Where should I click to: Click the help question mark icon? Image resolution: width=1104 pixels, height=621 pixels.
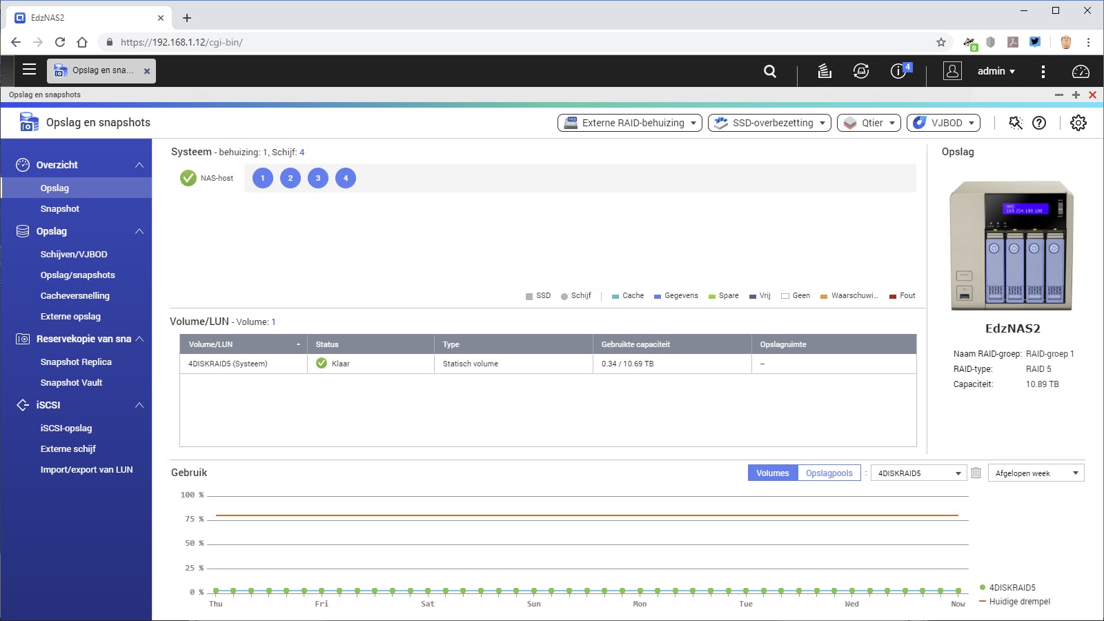tap(1039, 123)
